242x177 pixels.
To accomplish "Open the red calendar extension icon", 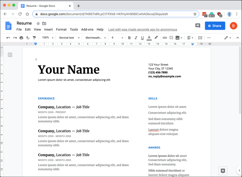I will [205, 14].
